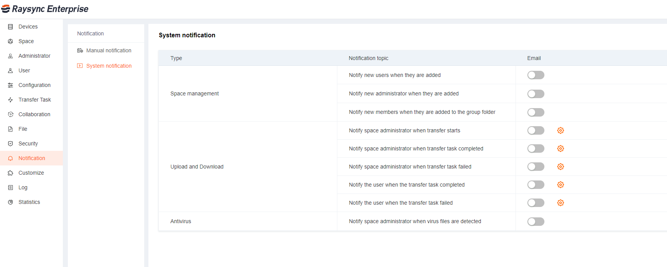The height and width of the screenshot is (267, 667).
Task: Select System notification in the submenu
Action: 109,66
